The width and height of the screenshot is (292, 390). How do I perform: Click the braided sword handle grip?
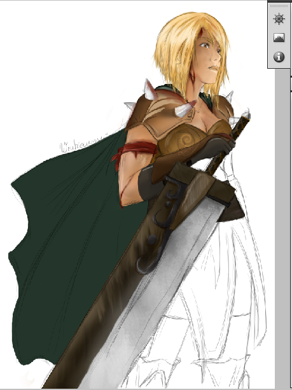[x=228, y=147]
